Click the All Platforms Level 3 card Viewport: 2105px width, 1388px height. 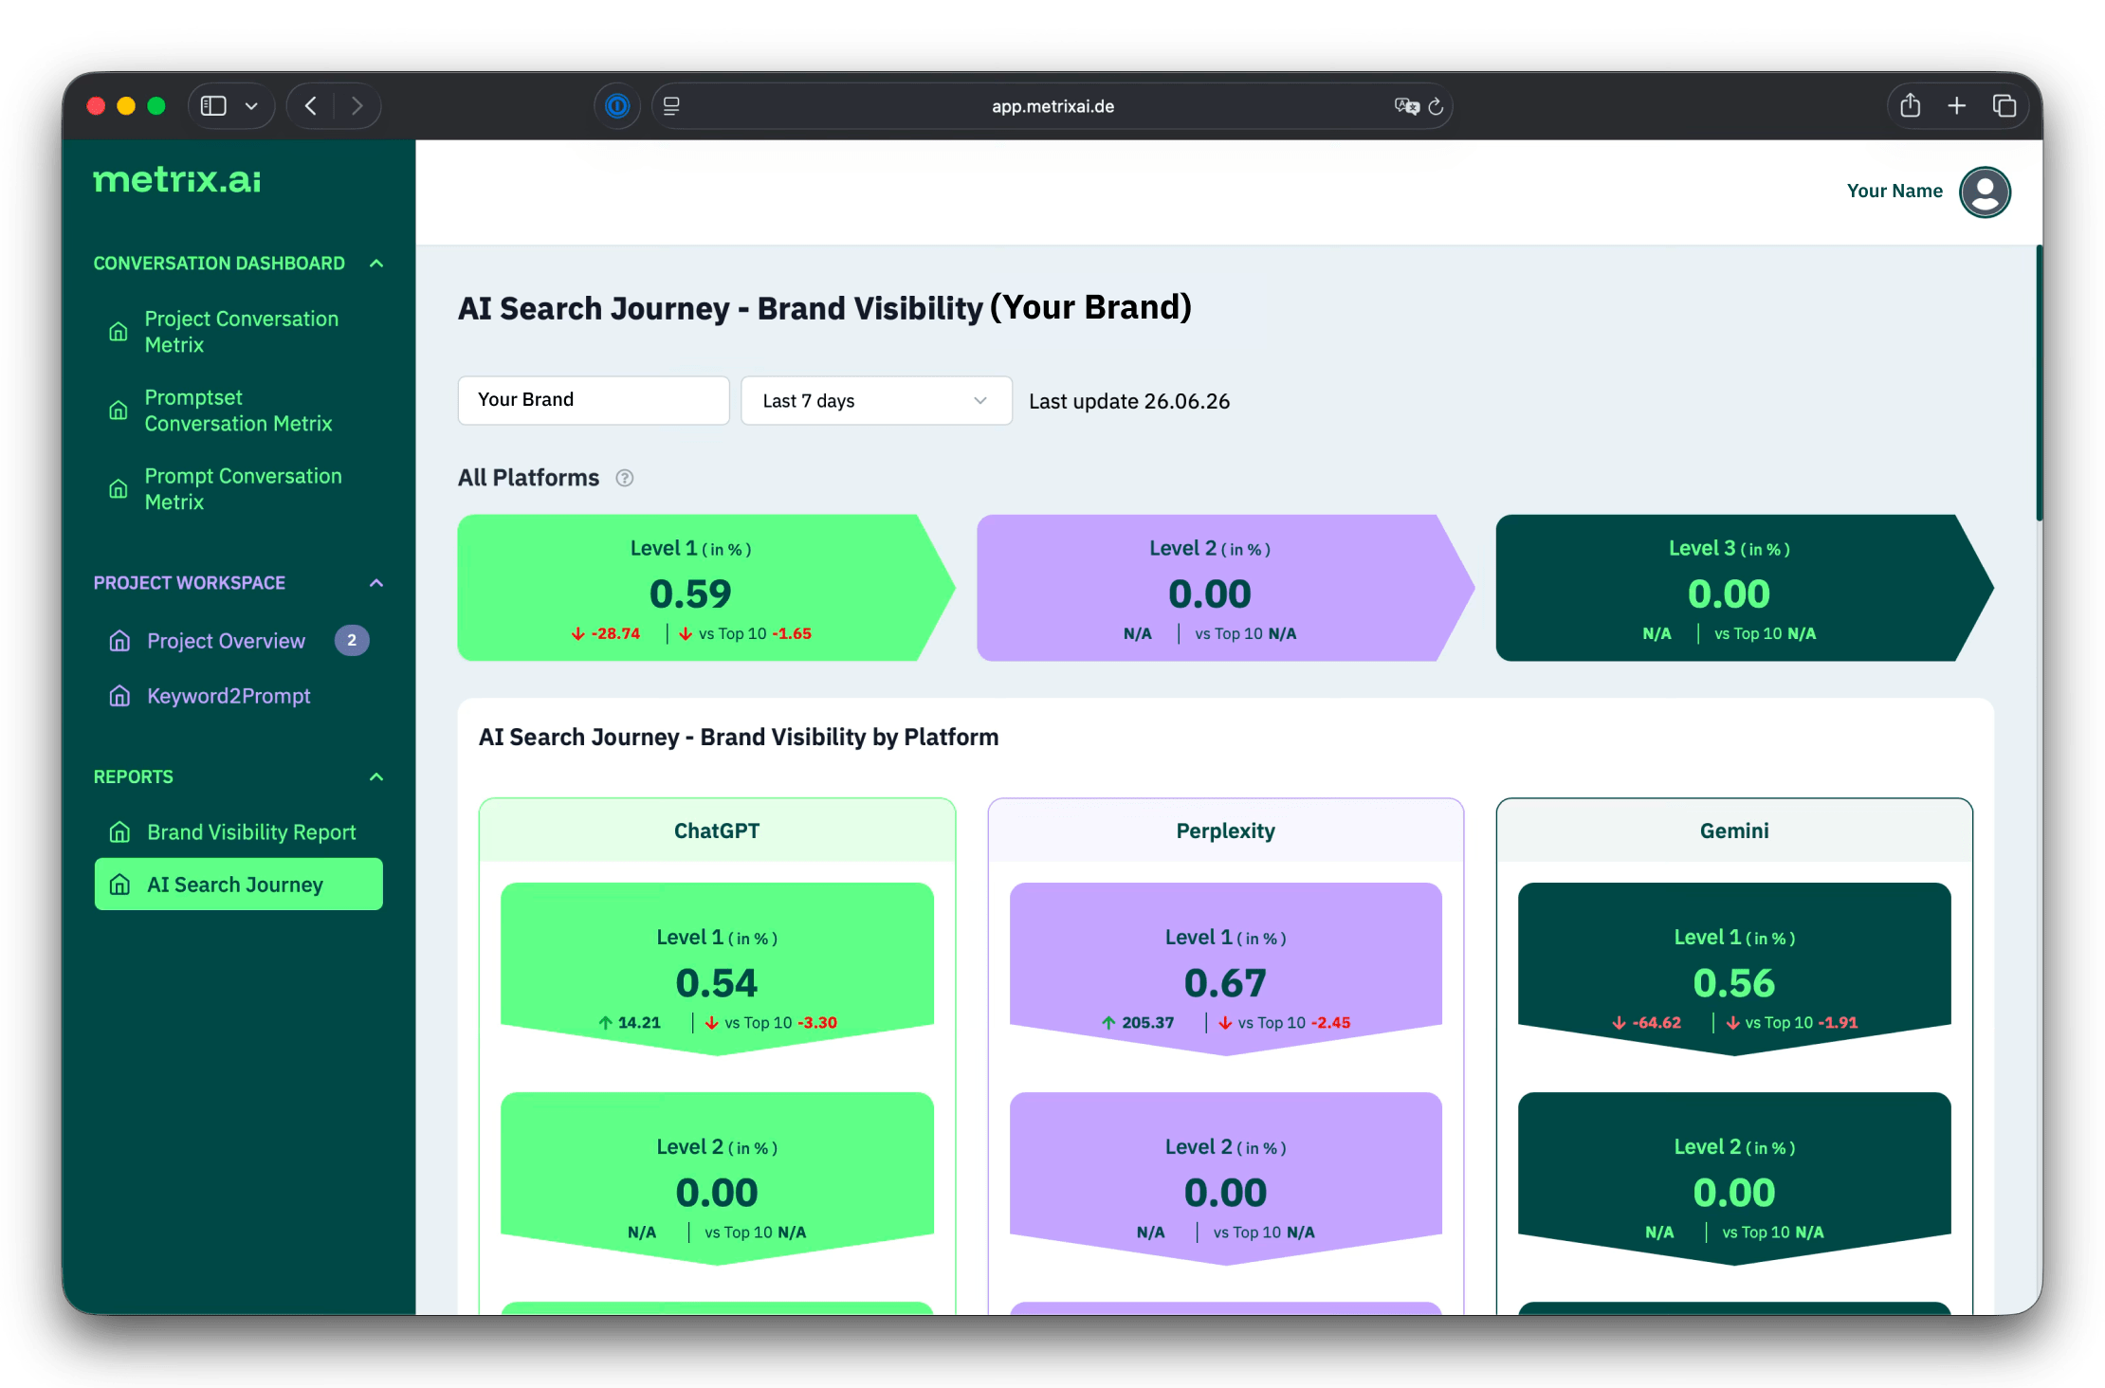coord(1745,588)
